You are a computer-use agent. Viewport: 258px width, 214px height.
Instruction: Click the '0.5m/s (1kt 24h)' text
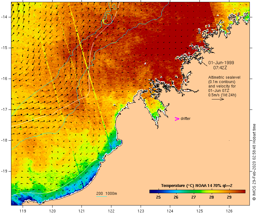coord(222,95)
